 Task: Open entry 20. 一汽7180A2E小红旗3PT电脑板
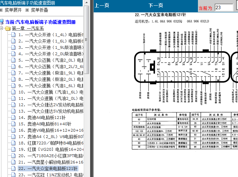pos(51,156)
